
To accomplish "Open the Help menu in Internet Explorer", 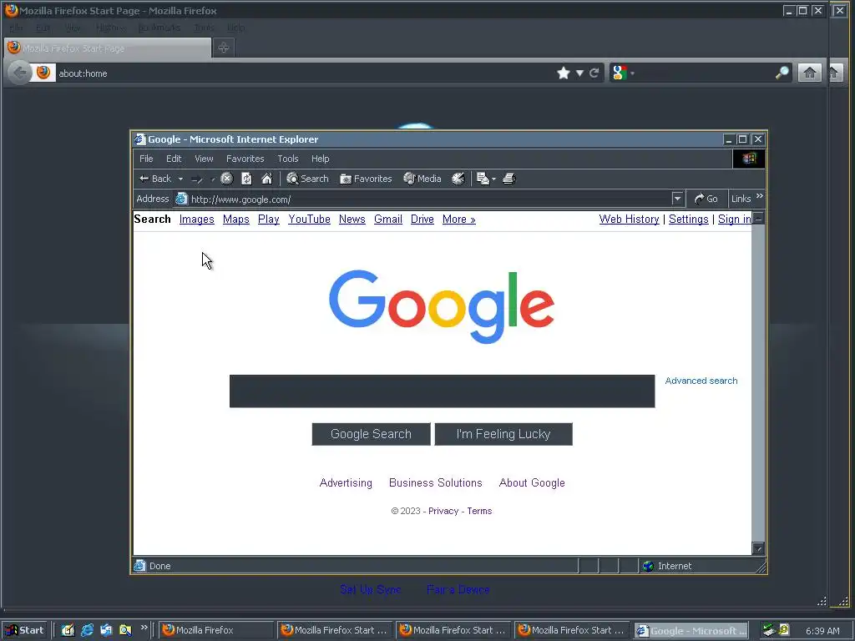I will pyautogui.click(x=320, y=159).
